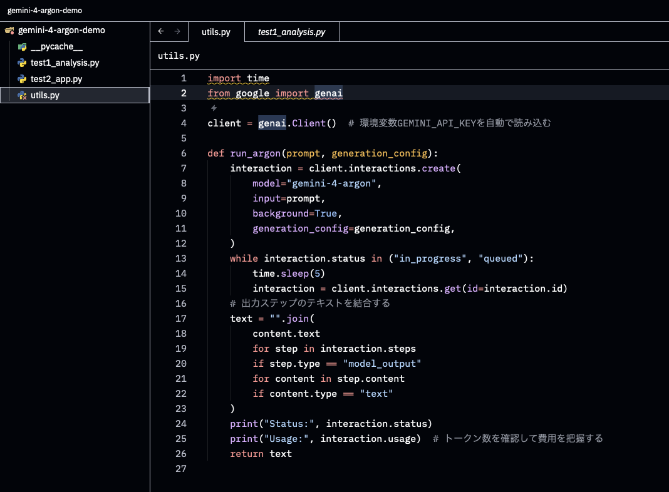Click the root project folder icon
Image resolution: width=669 pixels, height=492 pixels.
click(9, 30)
